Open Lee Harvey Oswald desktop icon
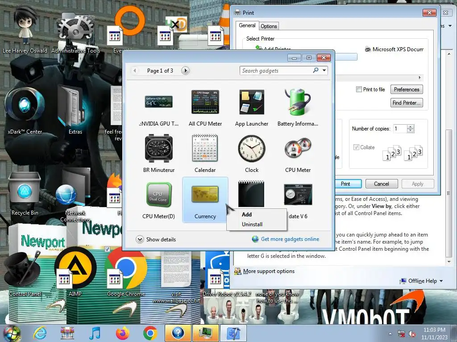This screenshot has width=457, height=342. click(x=25, y=31)
